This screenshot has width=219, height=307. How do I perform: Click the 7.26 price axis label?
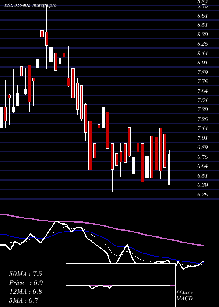pyautogui.click(x=202, y=119)
